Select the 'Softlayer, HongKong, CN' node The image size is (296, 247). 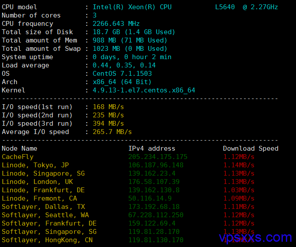[47, 240]
